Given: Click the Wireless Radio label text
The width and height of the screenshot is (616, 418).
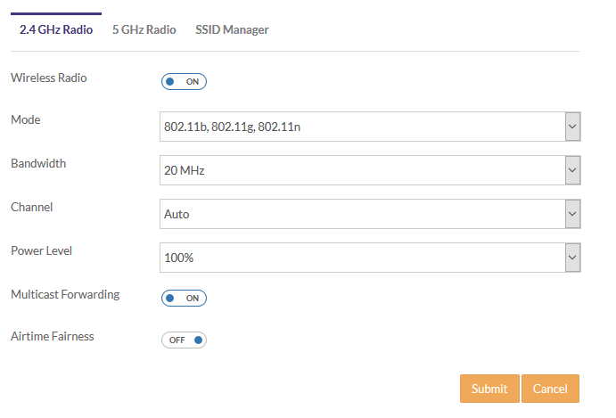Looking at the screenshot, I should (48, 78).
